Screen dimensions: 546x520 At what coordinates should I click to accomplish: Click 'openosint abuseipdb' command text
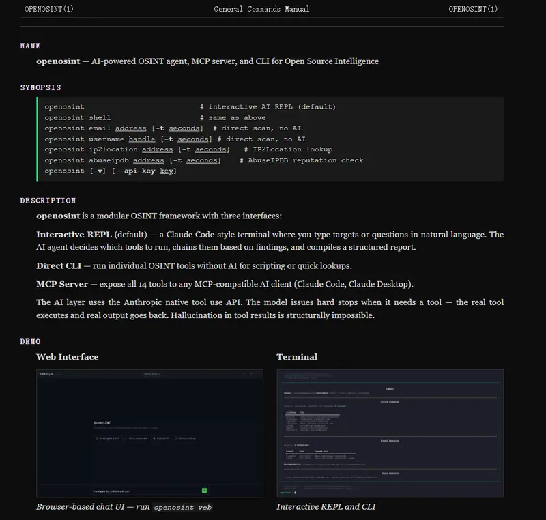87,160
